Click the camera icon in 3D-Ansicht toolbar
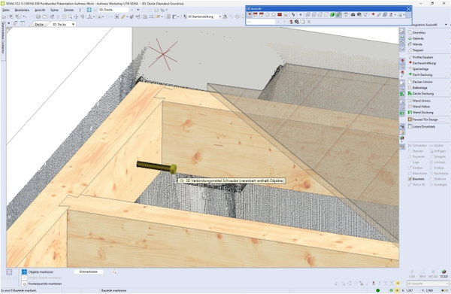This screenshot has height=294, width=451. [x=353, y=14]
